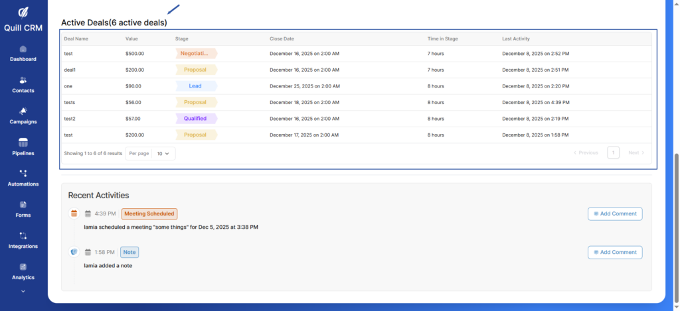Image resolution: width=680 pixels, height=311 pixels.
Task: Click the Quill CRM logo icon
Action: point(23,12)
